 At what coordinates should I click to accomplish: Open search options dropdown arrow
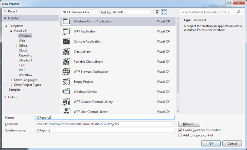pyautogui.click(x=242, y=12)
